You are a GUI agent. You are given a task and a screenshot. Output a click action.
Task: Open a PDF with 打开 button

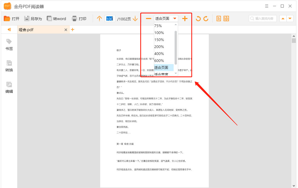tap(12, 19)
